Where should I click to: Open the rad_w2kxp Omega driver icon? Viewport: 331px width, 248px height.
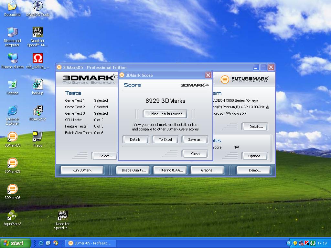pyautogui.click(x=38, y=58)
